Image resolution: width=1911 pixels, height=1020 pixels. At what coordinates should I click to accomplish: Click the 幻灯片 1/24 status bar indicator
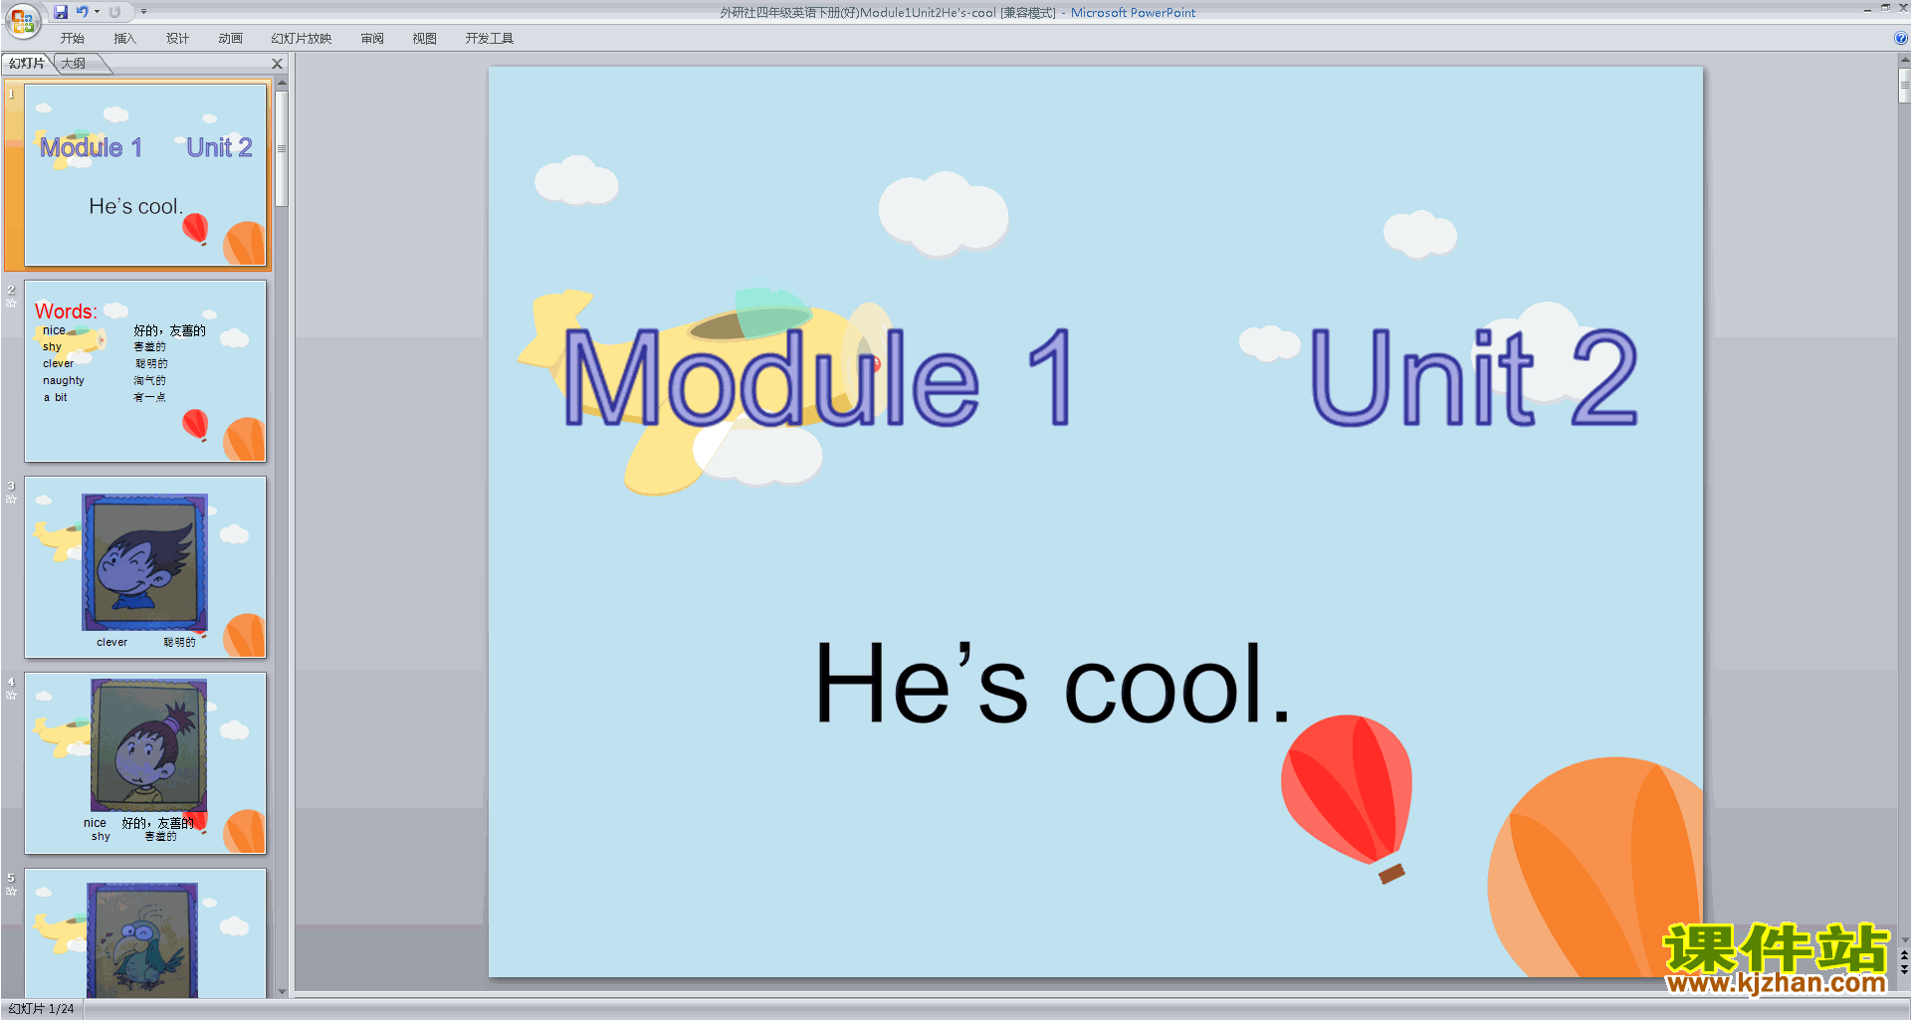click(42, 1009)
